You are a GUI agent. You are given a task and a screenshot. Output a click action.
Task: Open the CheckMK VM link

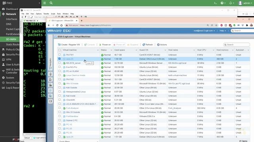tap(71, 100)
